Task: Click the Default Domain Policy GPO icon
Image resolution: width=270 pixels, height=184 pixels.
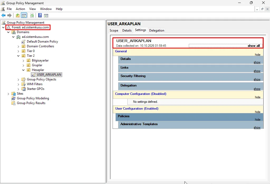Action: [x=23, y=42]
